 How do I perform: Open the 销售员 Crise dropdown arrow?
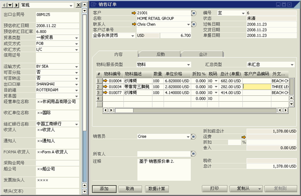tap(188, 136)
